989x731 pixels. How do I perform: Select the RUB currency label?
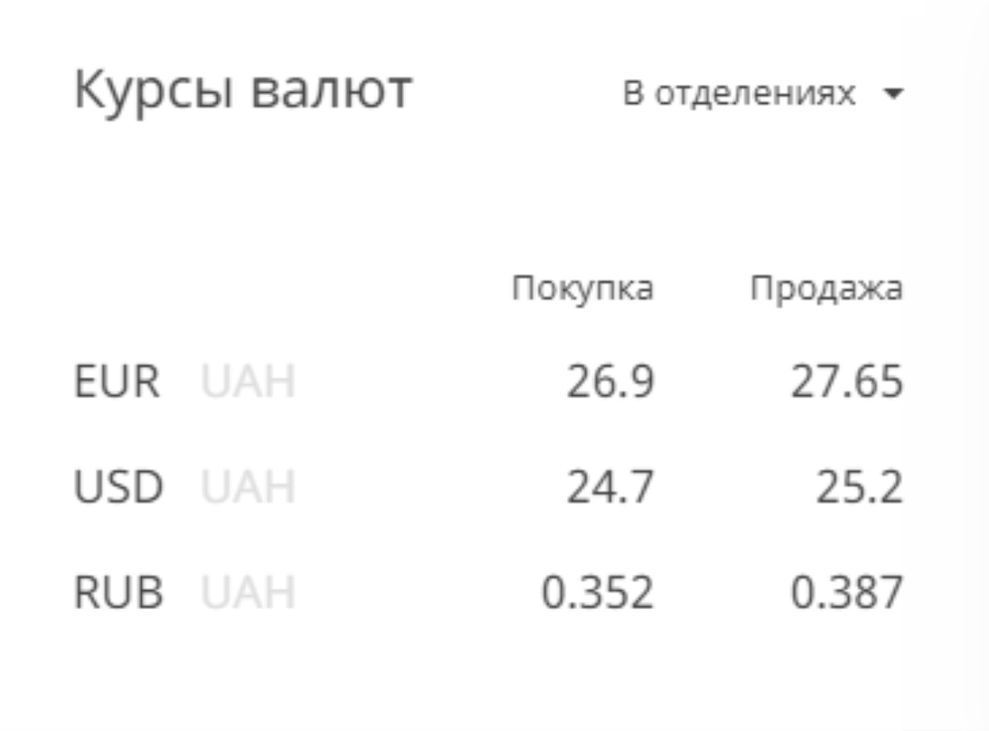119,593
